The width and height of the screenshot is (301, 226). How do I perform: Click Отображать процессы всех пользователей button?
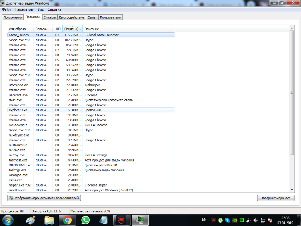click(x=44, y=198)
